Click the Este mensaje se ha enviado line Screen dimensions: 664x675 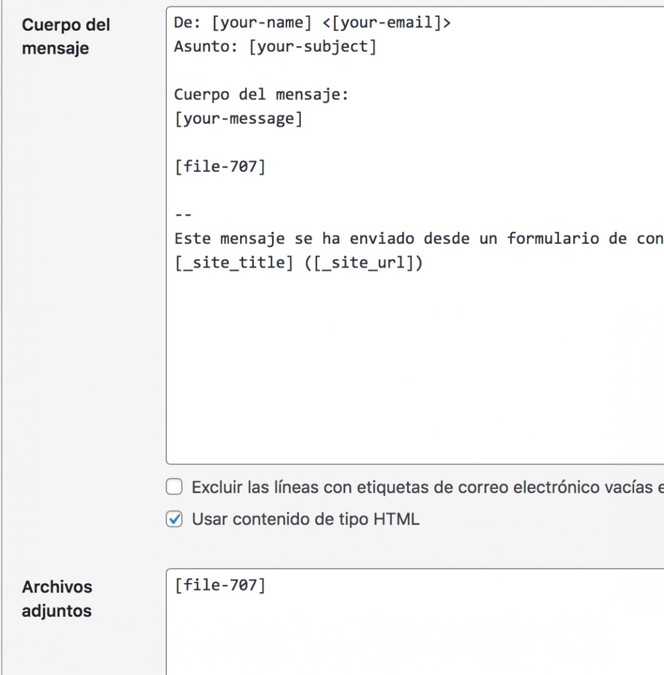click(x=419, y=239)
